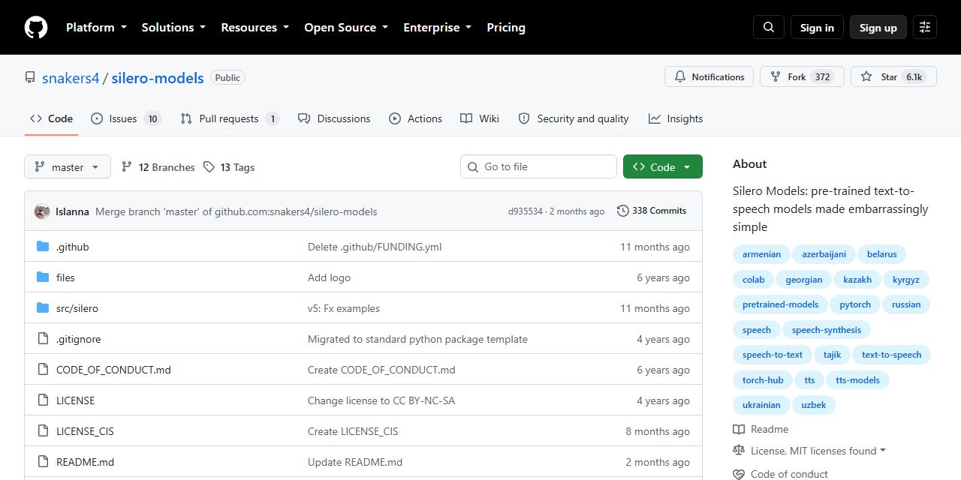Click the lslanna avatar thumbnail
961x480 pixels.
[x=42, y=211]
